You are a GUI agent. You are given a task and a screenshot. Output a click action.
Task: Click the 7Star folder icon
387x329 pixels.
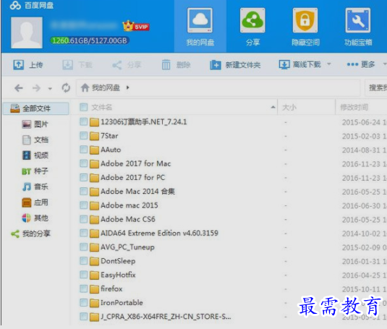tap(94, 136)
